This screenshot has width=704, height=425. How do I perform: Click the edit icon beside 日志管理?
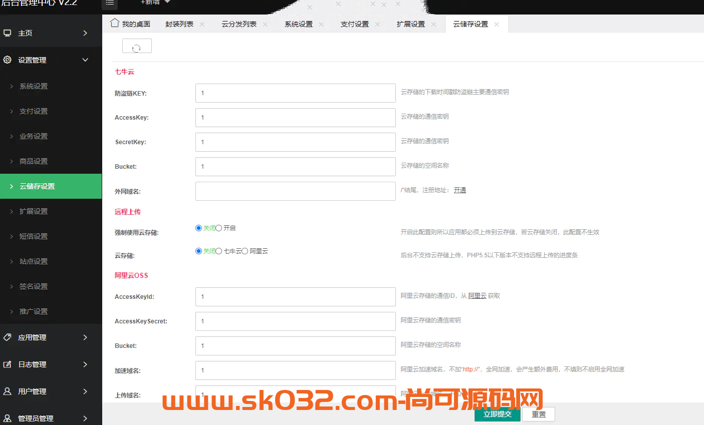8,364
